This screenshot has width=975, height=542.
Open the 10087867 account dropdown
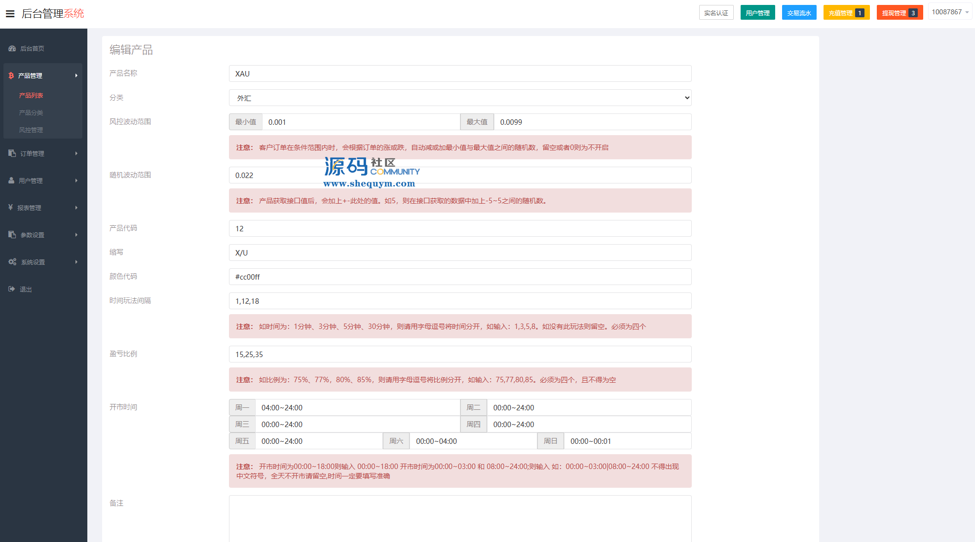click(x=950, y=12)
